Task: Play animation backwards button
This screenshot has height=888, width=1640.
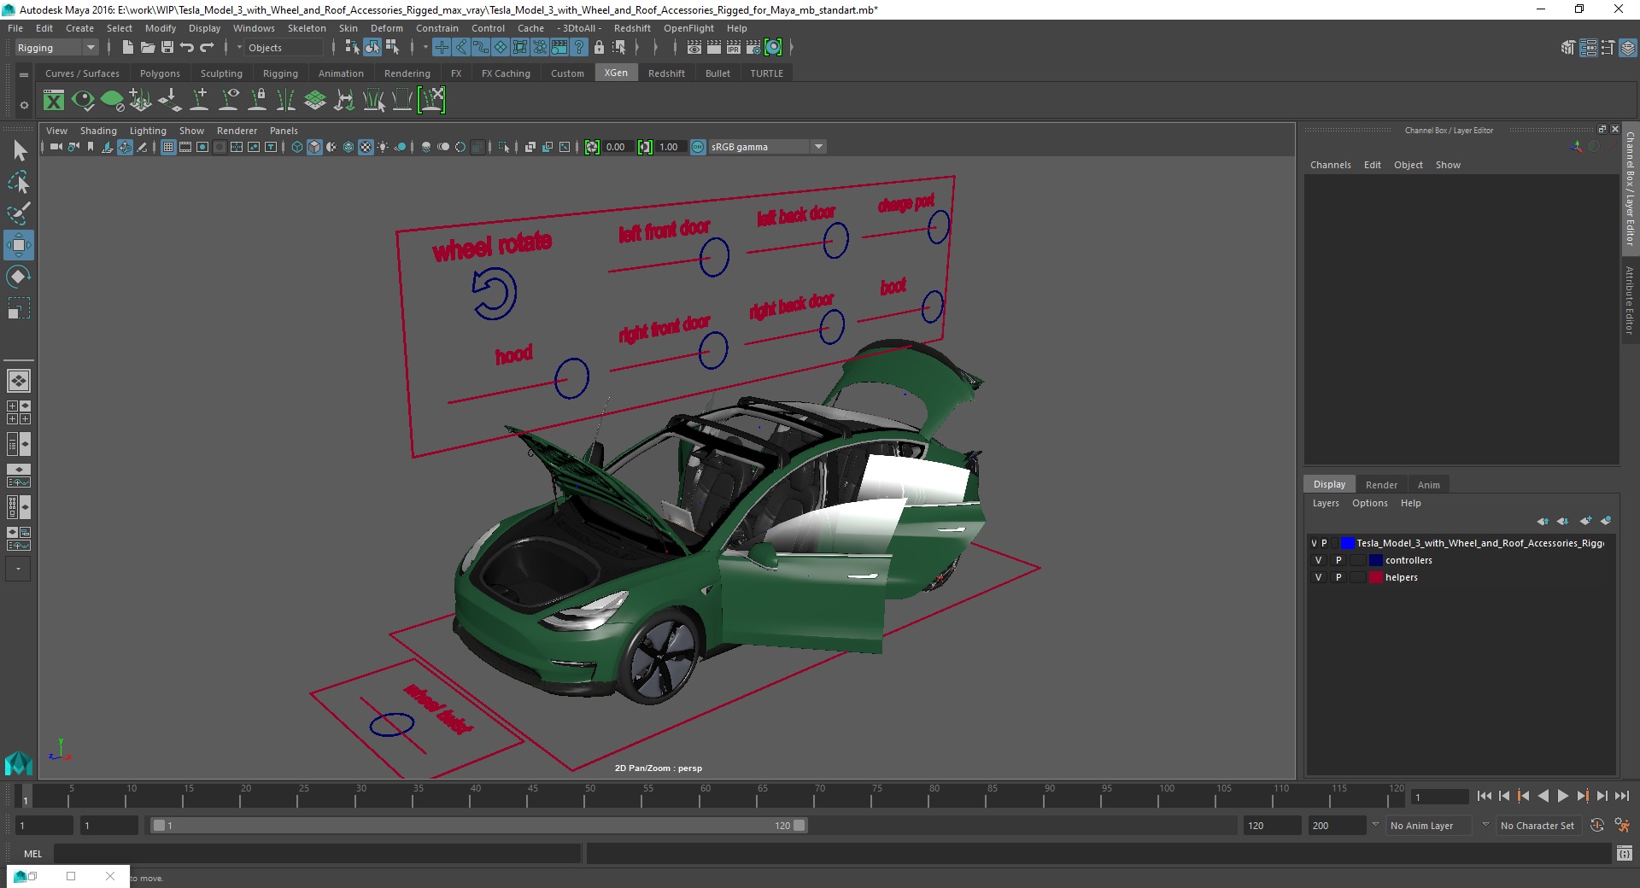Action: [x=1543, y=796]
